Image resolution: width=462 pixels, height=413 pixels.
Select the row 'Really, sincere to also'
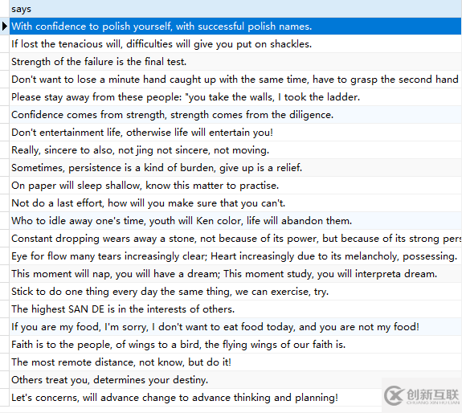[x=235, y=150]
